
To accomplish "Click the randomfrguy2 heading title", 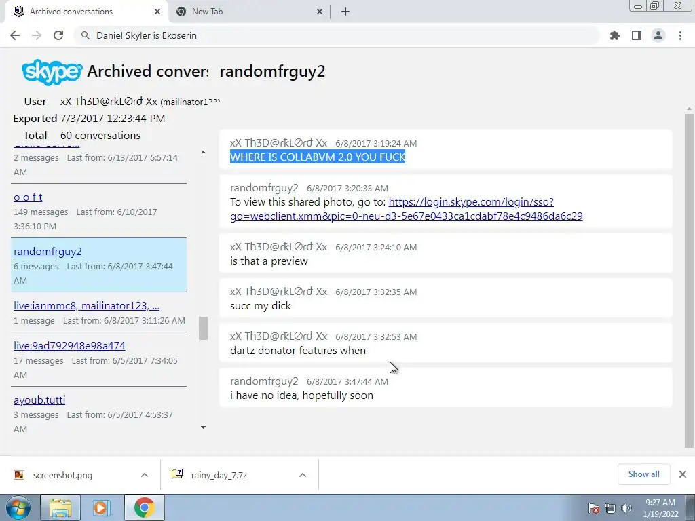I will pos(272,71).
